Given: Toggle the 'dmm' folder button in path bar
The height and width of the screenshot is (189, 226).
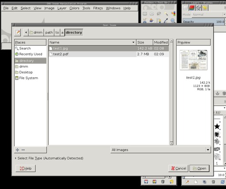Looking at the screenshot, I should click(x=36, y=32).
